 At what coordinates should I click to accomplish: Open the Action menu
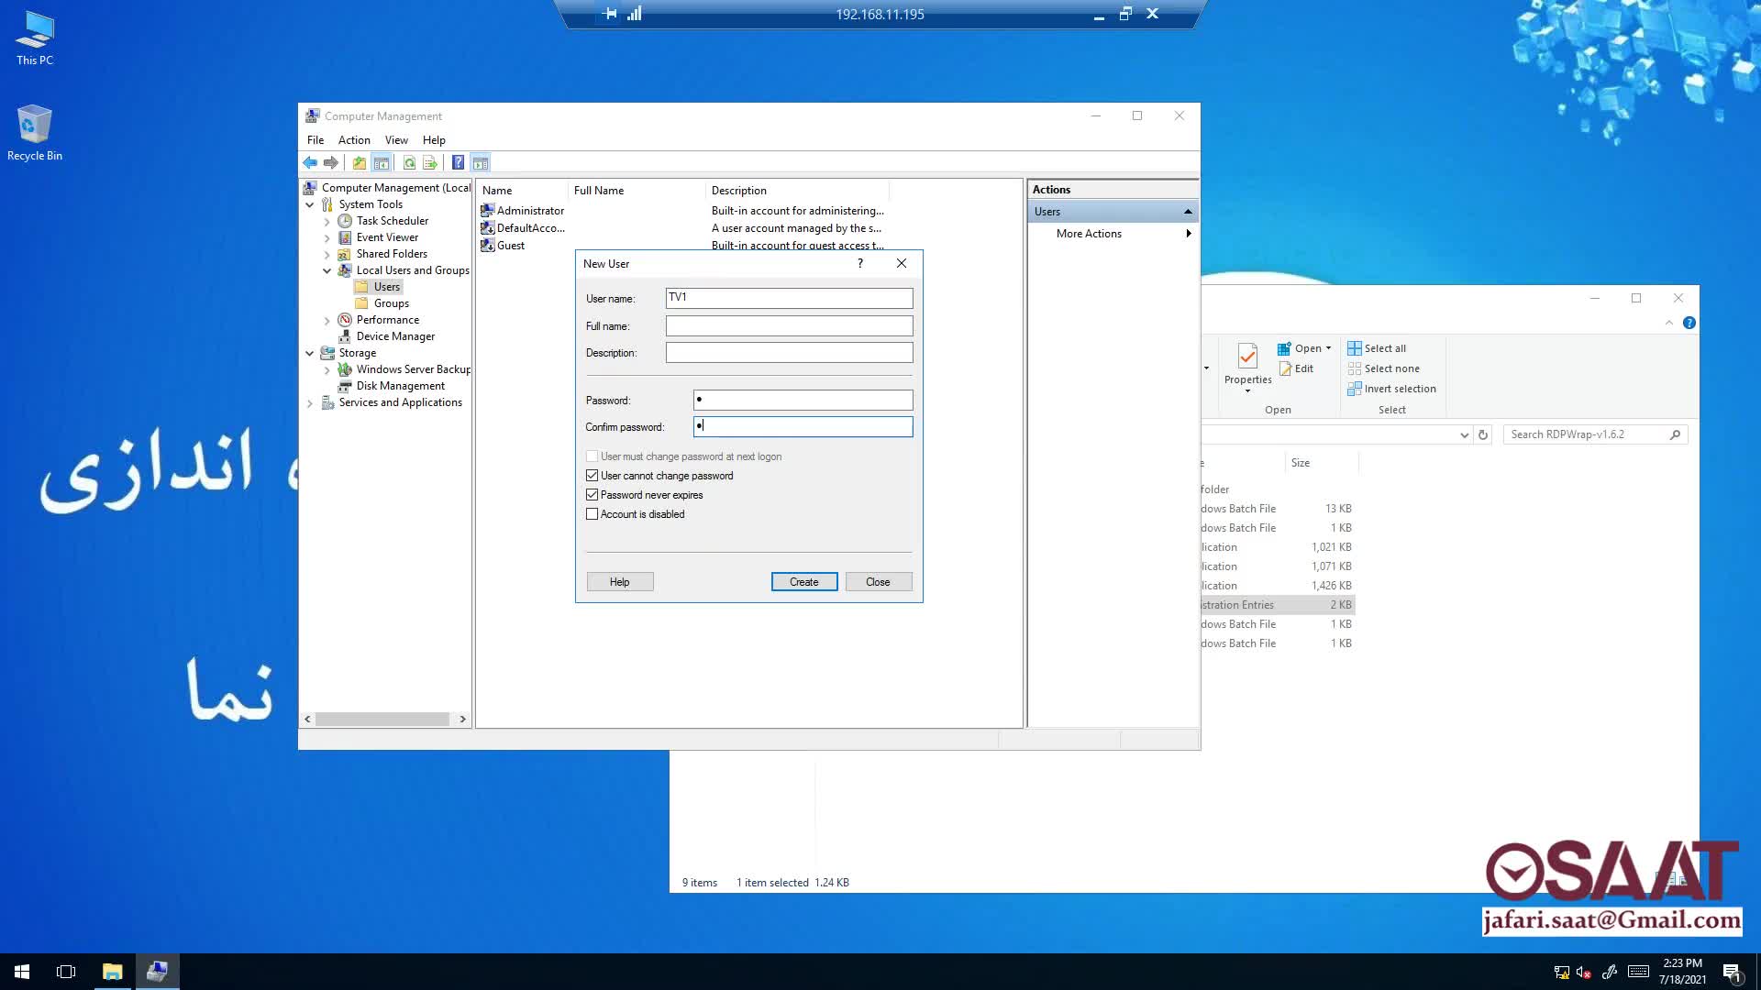point(354,140)
